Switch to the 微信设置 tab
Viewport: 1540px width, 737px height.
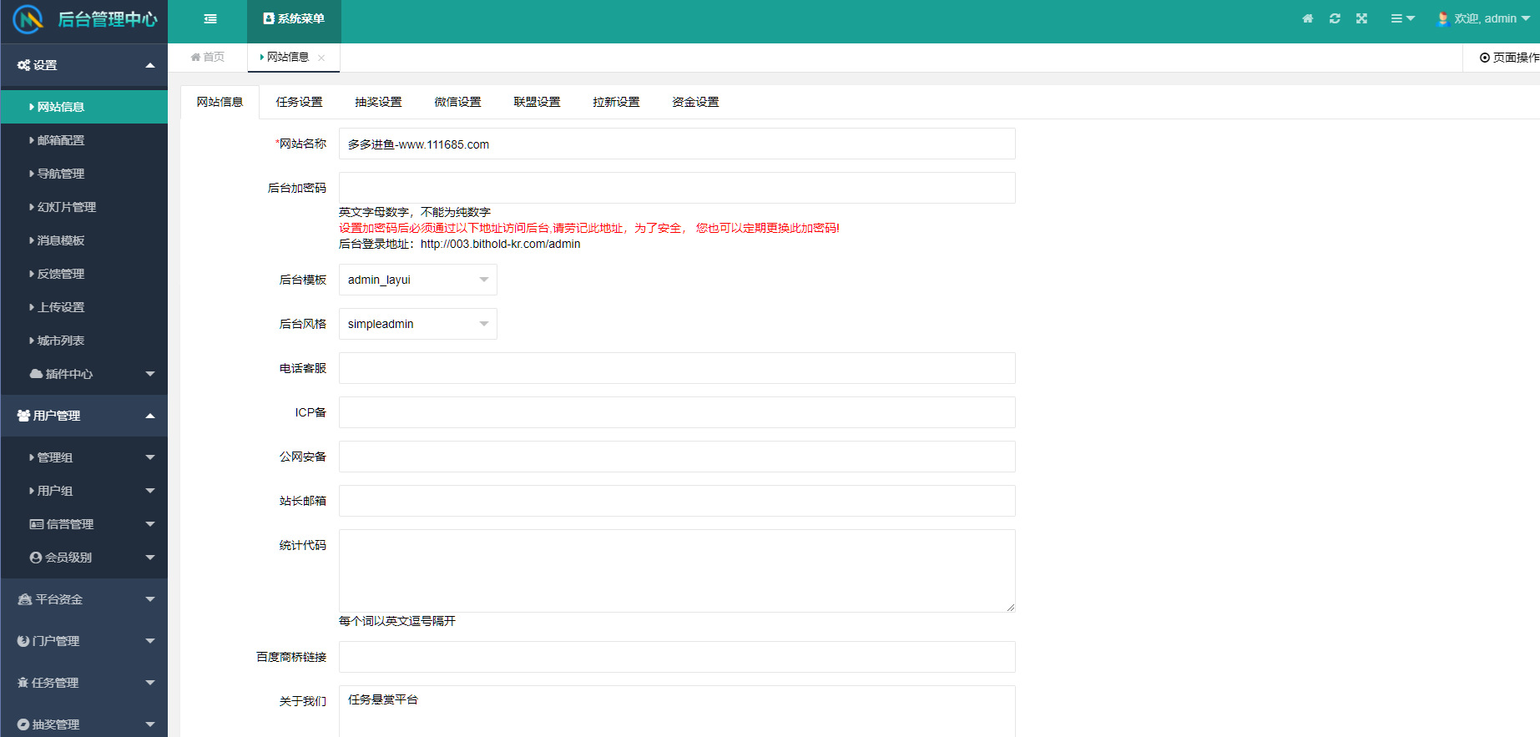458,102
